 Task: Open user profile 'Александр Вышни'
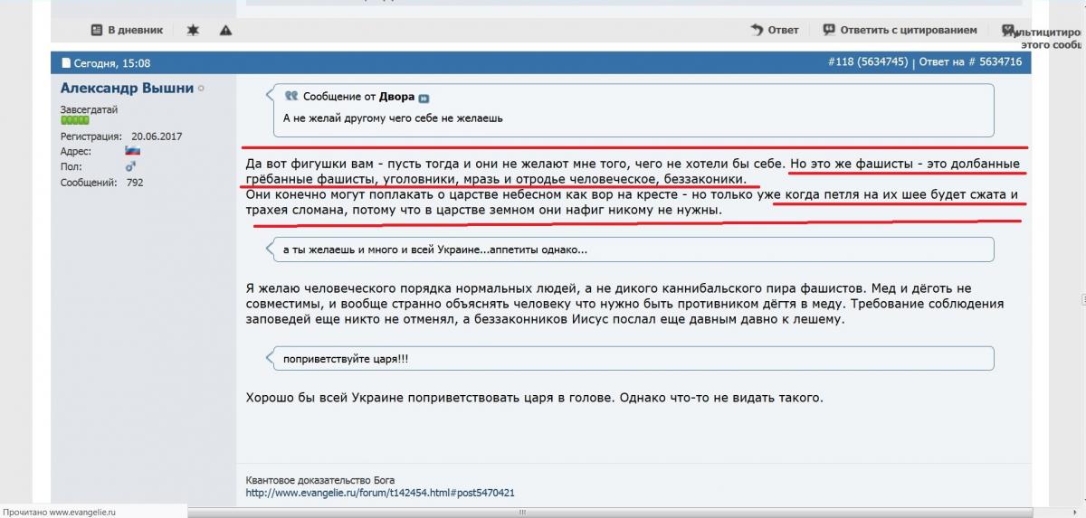click(127, 88)
